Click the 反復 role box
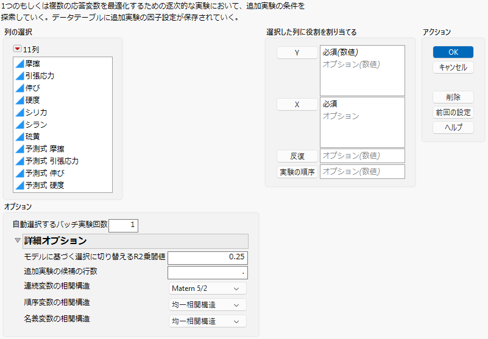488x339 pixels. pyautogui.click(x=362, y=156)
